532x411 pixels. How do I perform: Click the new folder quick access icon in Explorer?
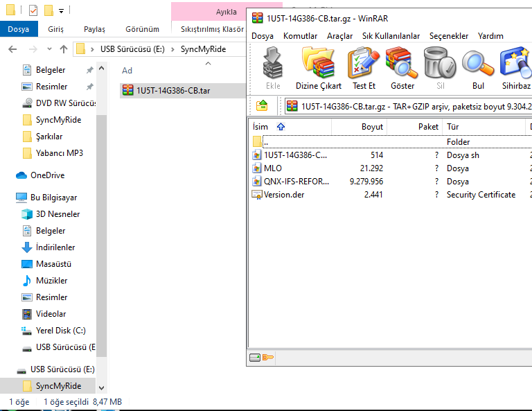(x=48, y=10)
